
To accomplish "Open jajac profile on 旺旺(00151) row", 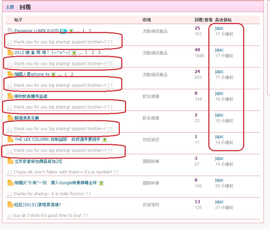I will click(219, 202).
